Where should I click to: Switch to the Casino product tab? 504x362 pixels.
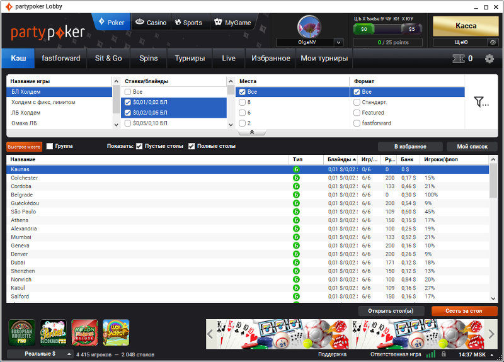pyautogui.click(x=151, y=23)
